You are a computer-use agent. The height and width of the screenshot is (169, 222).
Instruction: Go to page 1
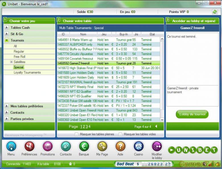pos(81,126)
